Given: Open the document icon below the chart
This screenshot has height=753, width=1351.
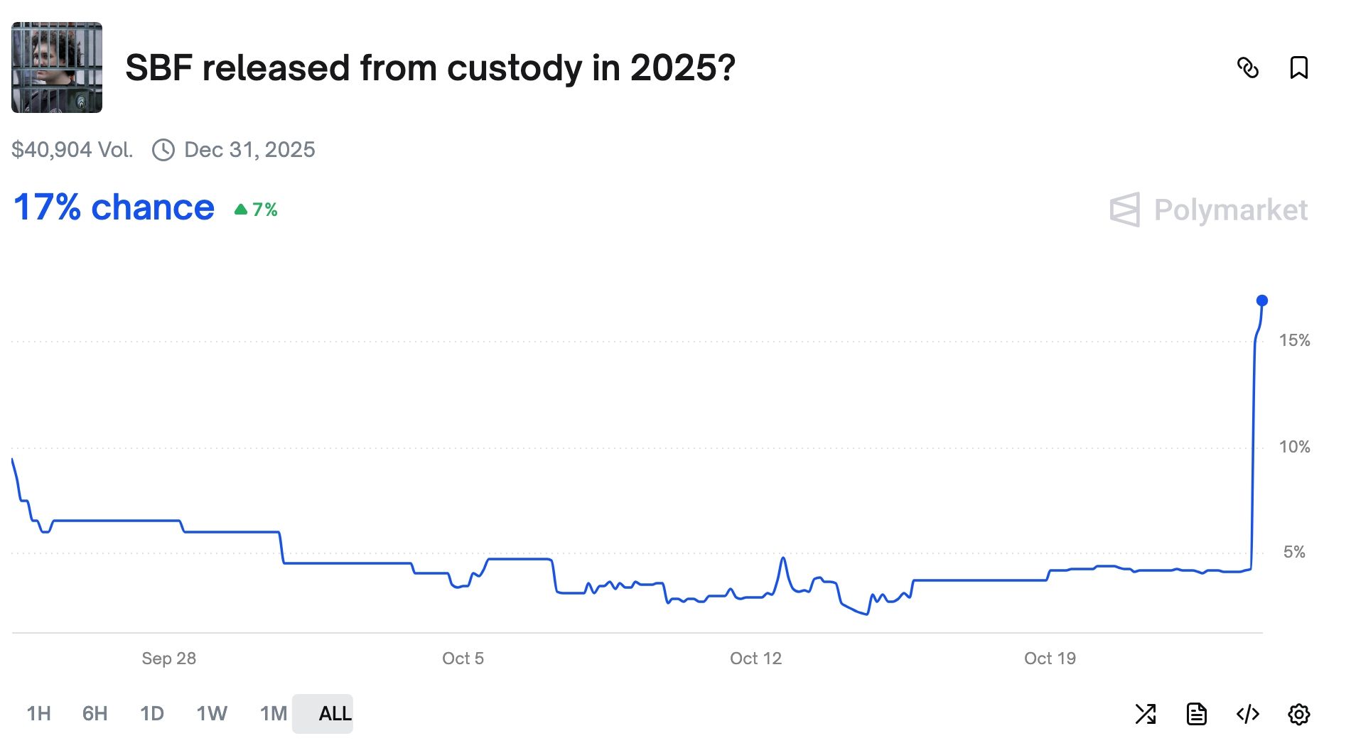Looking at the screenshot, I should tap(1197, 714).
